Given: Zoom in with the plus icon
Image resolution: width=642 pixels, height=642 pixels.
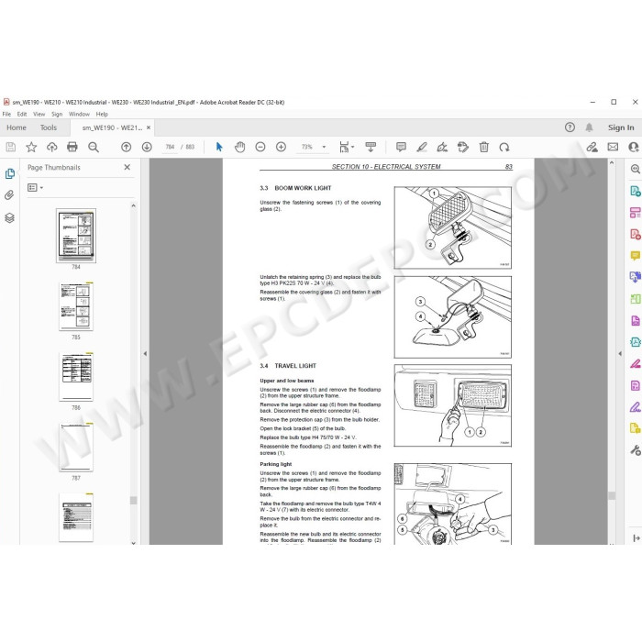Looking at the screenshot, I should tap(281, 147).
